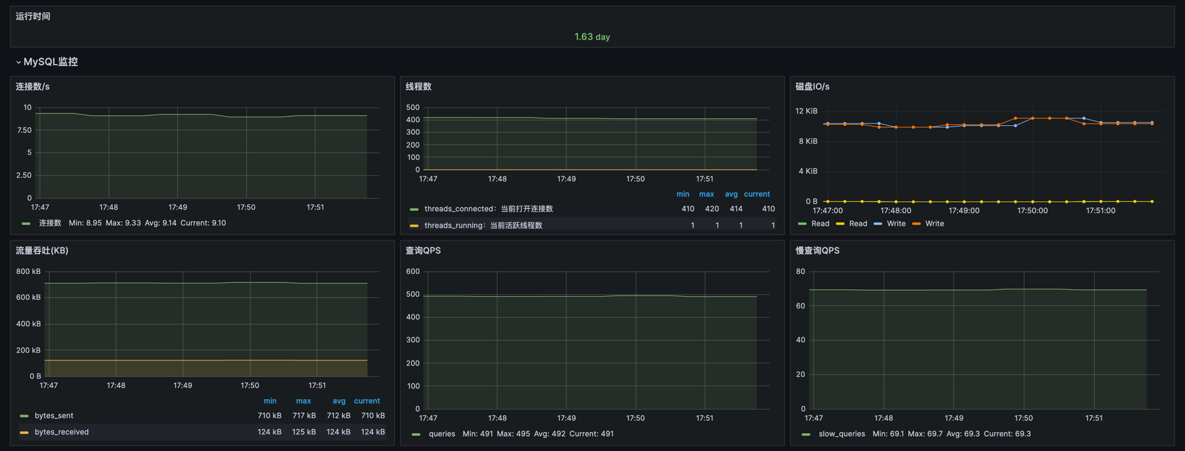Click threads_connected avg value 414
The height and width of the screenshot is (451, 1185).
[736, 209]
